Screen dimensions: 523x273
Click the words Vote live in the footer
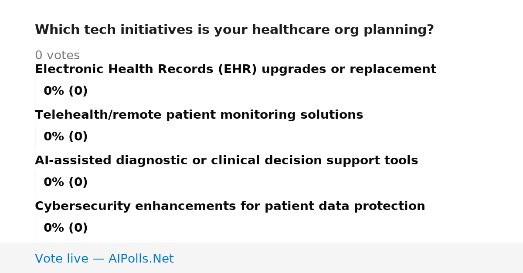pos(61,259)
